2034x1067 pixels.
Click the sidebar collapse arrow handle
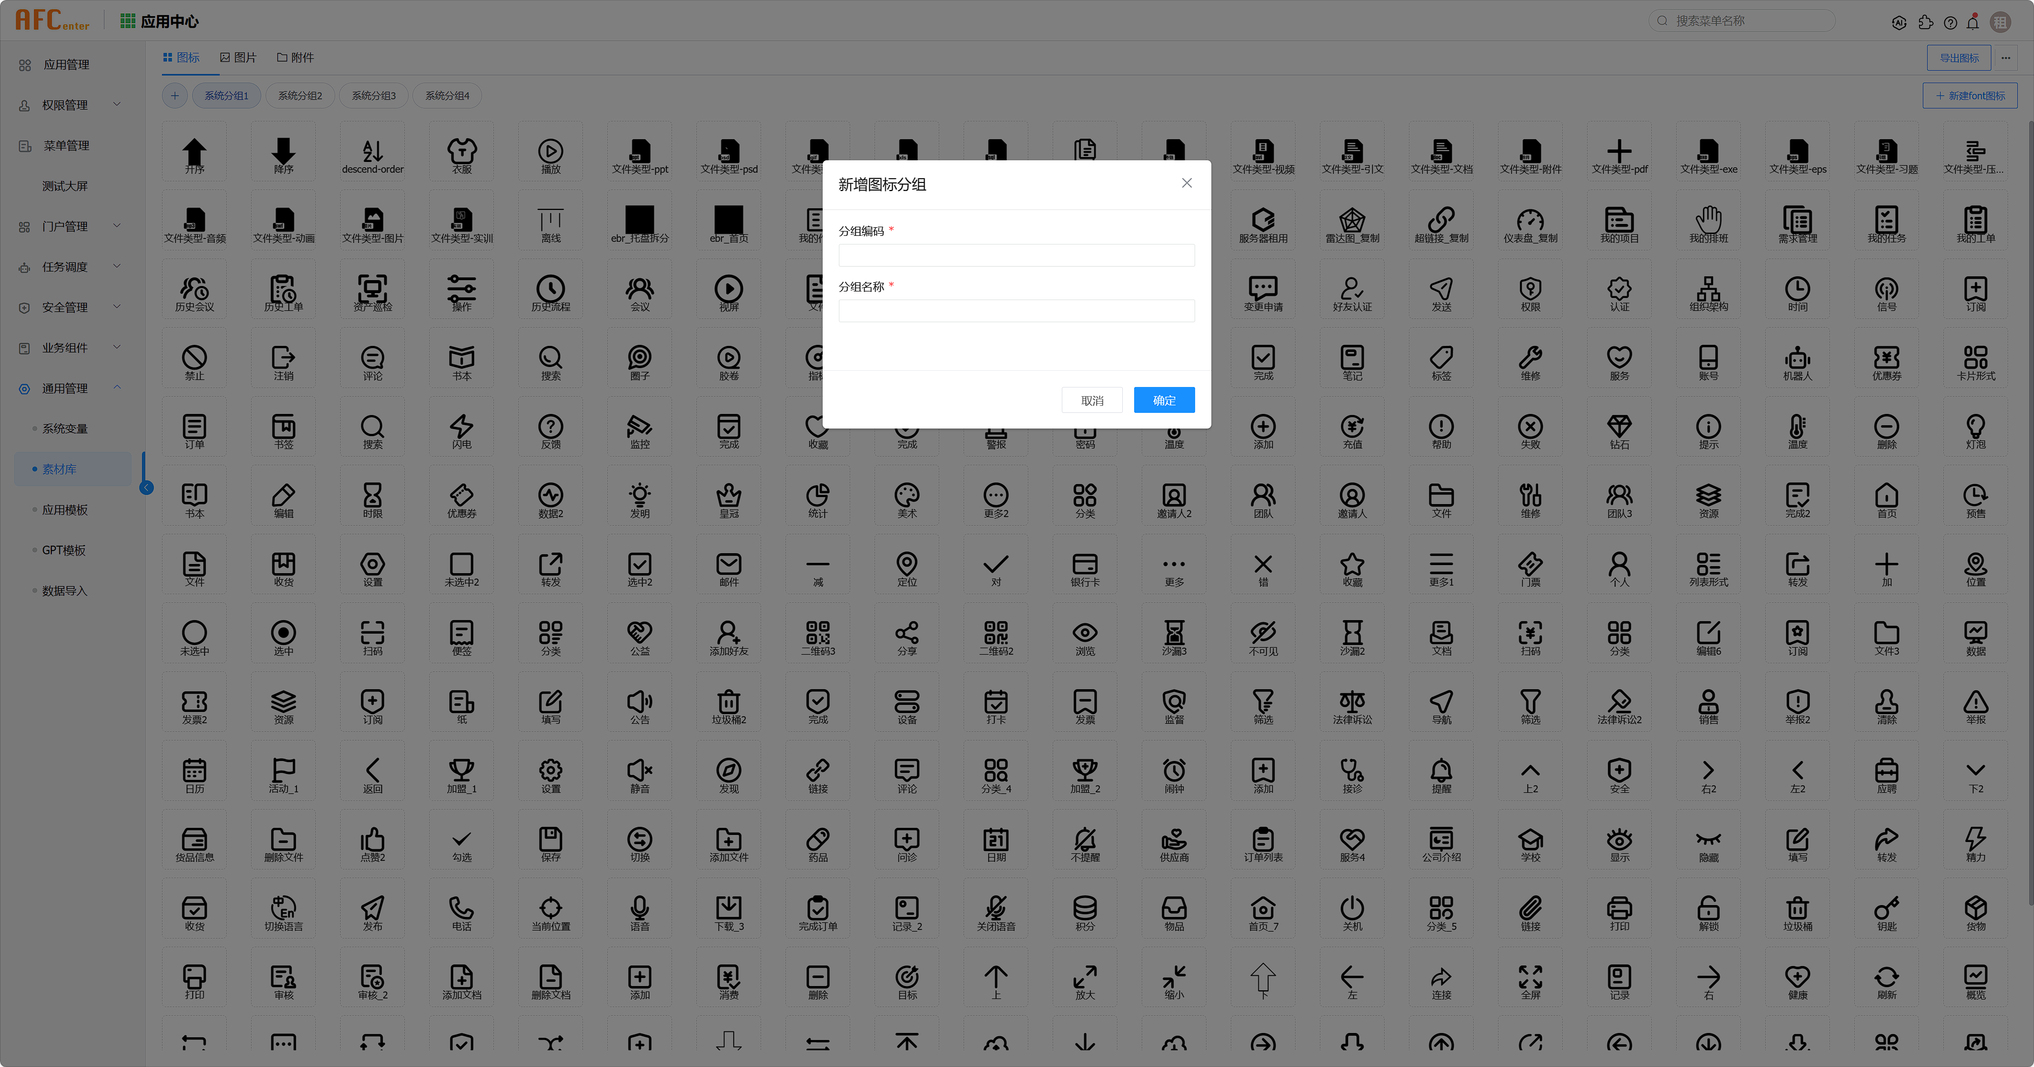[146, 488]
